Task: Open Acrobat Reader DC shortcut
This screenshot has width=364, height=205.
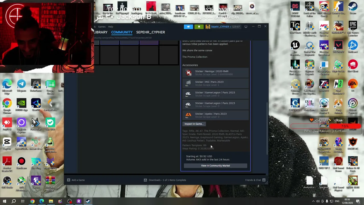Action: pyautogui.click(x=7, y=165)
